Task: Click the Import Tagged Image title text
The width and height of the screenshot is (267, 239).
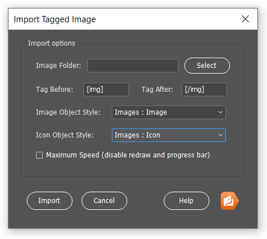Action: pyautogui.click(x=55, y=19)
